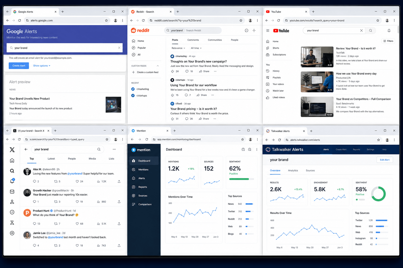Click the X logo in sidebar
403x268 pixels.
pos(12,150)
